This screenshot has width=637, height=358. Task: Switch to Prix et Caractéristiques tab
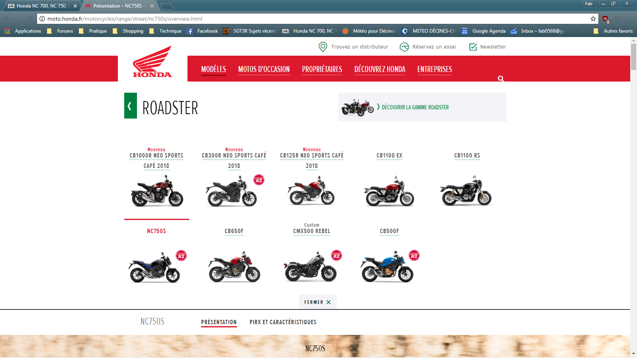tap(283, 322)
